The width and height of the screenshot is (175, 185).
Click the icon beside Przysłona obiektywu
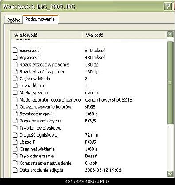15,121
